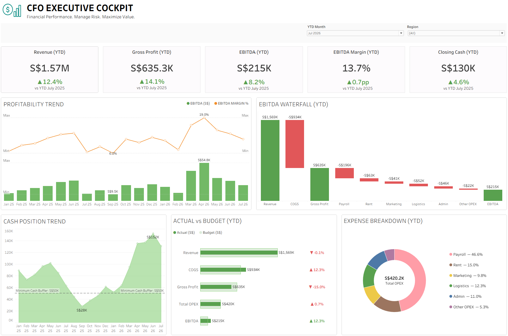Toggle the Payroll legend entry
Screen dimensions: 508x336
466,255
